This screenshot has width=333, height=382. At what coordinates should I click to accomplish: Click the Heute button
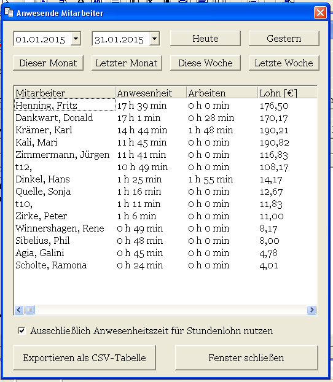click(x=205, y=39)
